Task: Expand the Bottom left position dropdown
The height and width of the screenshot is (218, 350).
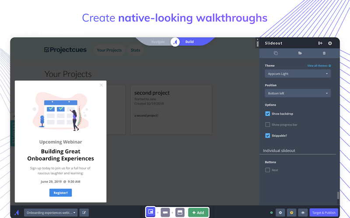Action: [298, 93]
